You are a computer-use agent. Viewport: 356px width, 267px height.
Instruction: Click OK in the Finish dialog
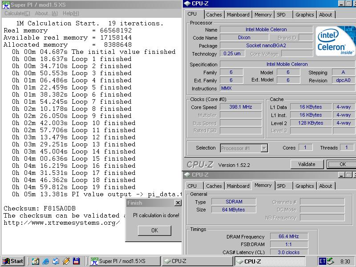[x=154, y=231]
